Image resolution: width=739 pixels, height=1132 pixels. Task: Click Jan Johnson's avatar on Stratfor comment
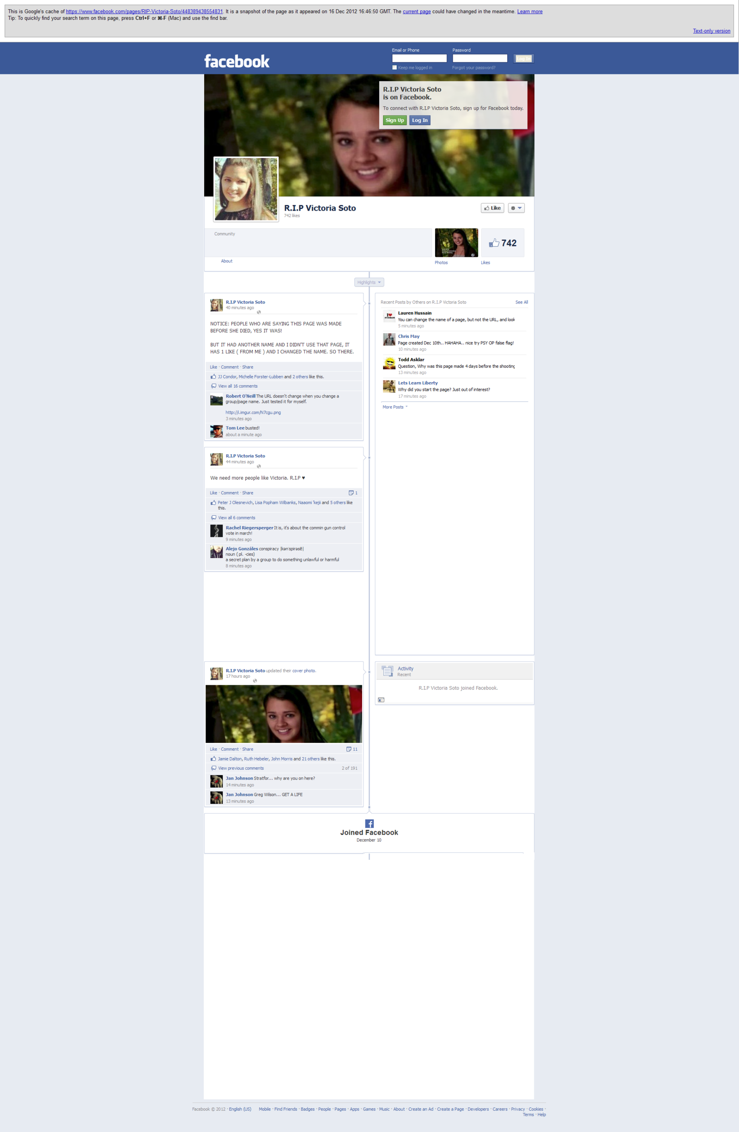(216, 781)
